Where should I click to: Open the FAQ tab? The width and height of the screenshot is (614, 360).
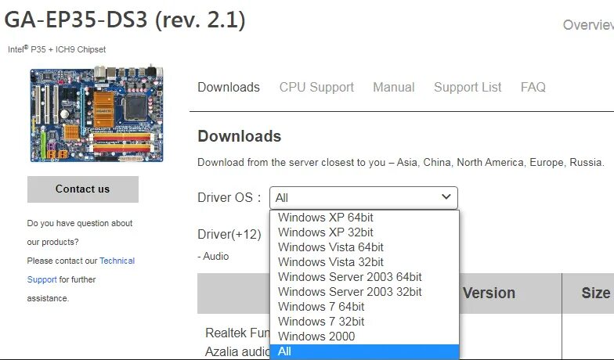coord(533,87)
